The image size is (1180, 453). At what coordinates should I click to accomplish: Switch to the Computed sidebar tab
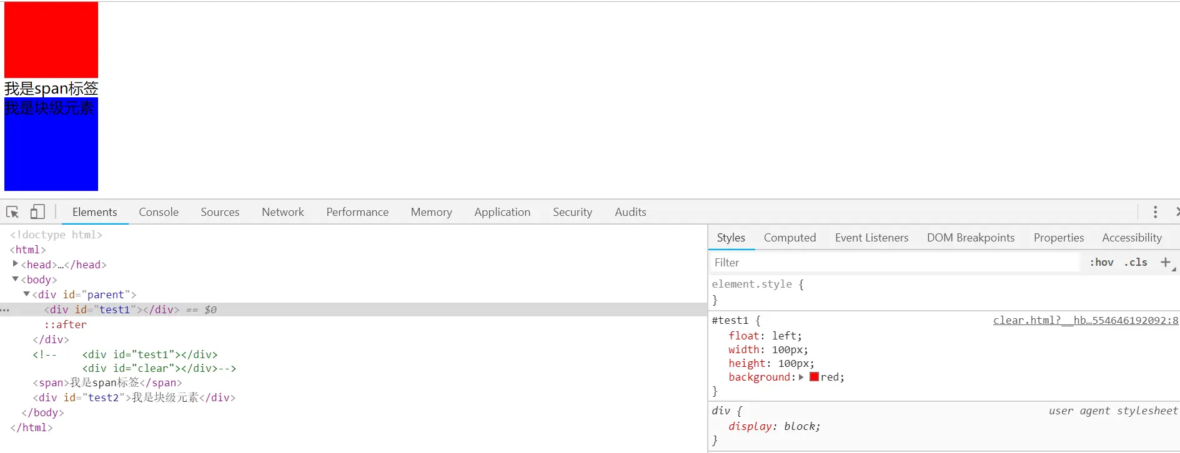790,238
